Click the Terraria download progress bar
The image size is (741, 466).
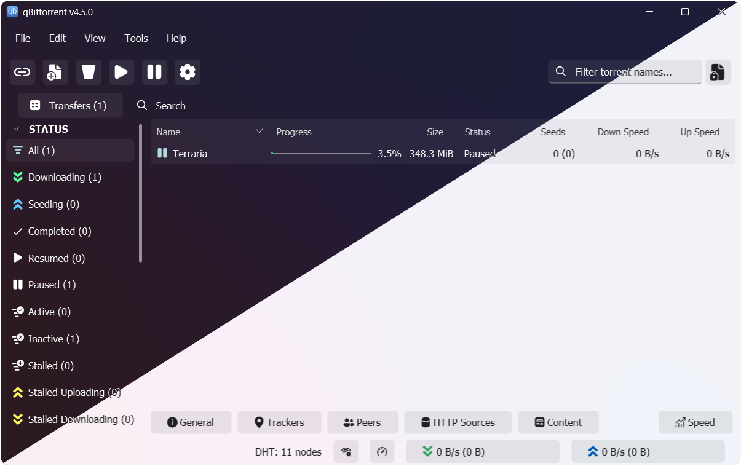(322, 154)
